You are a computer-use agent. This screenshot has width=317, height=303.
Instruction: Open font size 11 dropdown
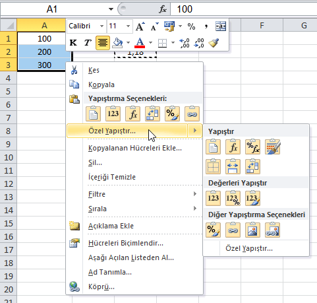click(128, 26)
